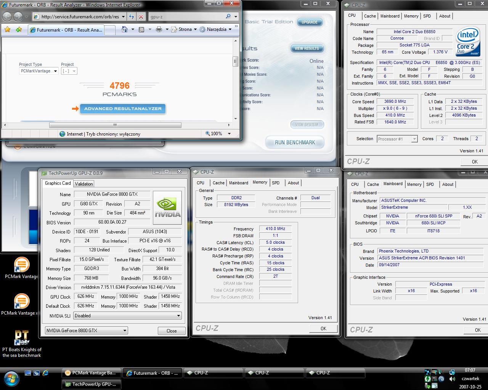Click the IE back navigation arrow

point(7,16)
